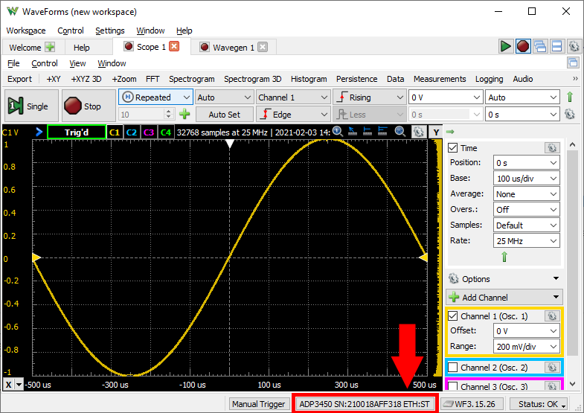
Task: Click the Y cursor icon in the plot toolbar
Action: (382, 131)
